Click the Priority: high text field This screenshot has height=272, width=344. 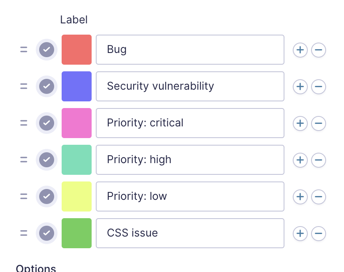(190, 160)
